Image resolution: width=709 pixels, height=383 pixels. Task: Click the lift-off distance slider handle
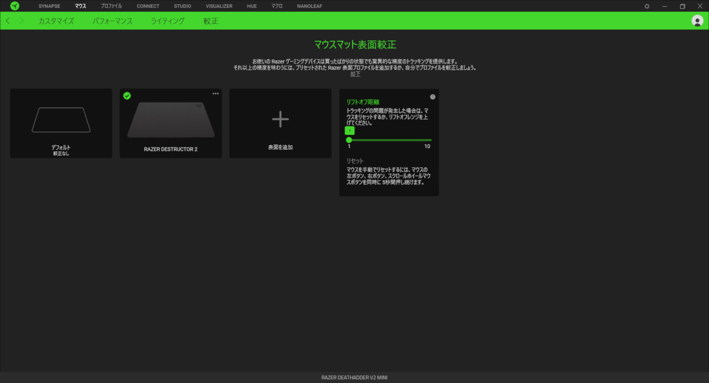tap(349, 140)
